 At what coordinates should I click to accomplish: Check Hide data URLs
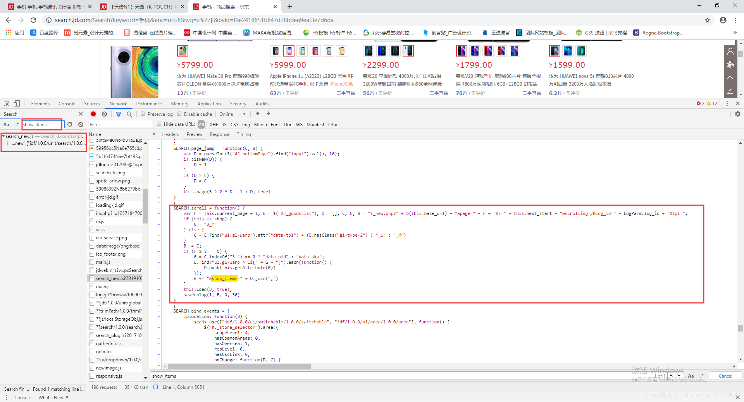(x=159, y=124)
